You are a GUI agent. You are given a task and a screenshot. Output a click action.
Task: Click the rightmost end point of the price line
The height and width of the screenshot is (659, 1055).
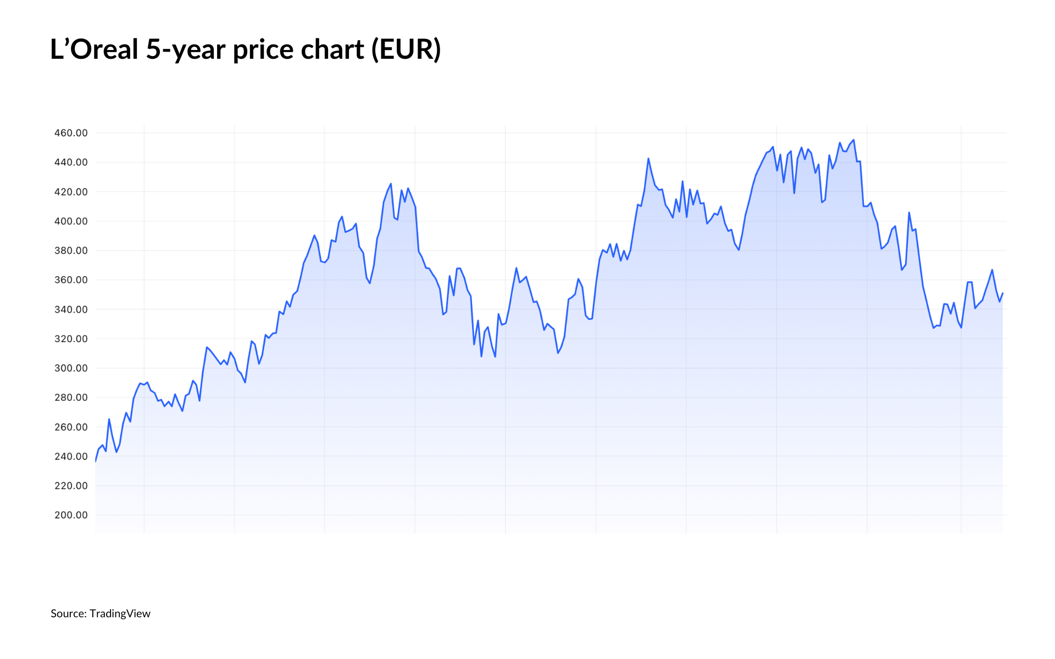[x=1002, y=293]
